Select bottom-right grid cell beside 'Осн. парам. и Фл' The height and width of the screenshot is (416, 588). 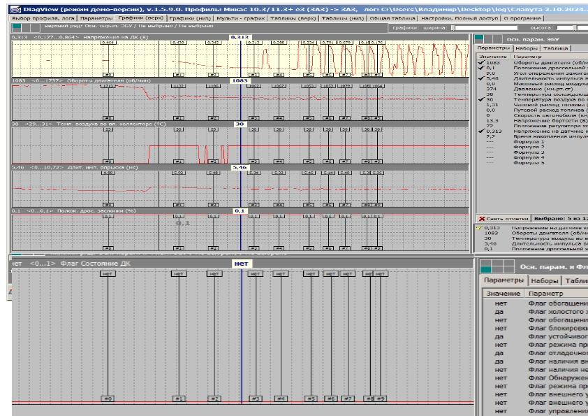(508, 269)
